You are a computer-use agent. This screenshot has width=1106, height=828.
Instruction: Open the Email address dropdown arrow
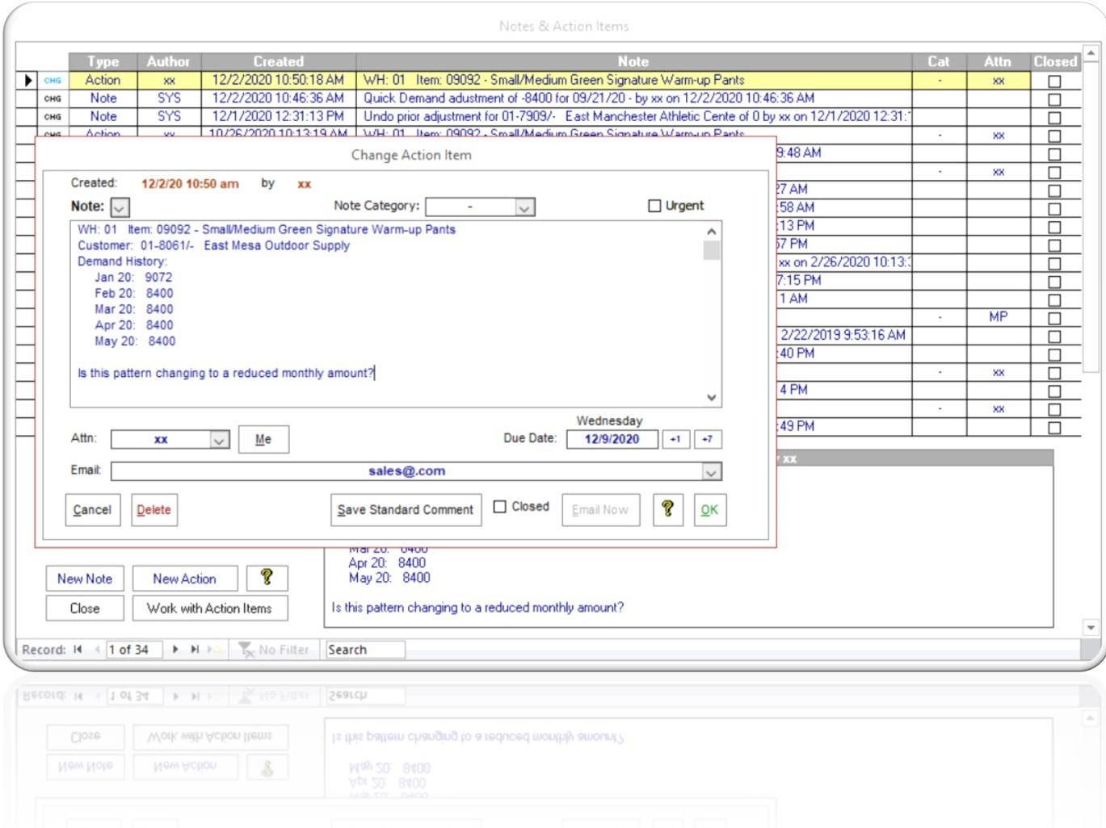point(711,471)
